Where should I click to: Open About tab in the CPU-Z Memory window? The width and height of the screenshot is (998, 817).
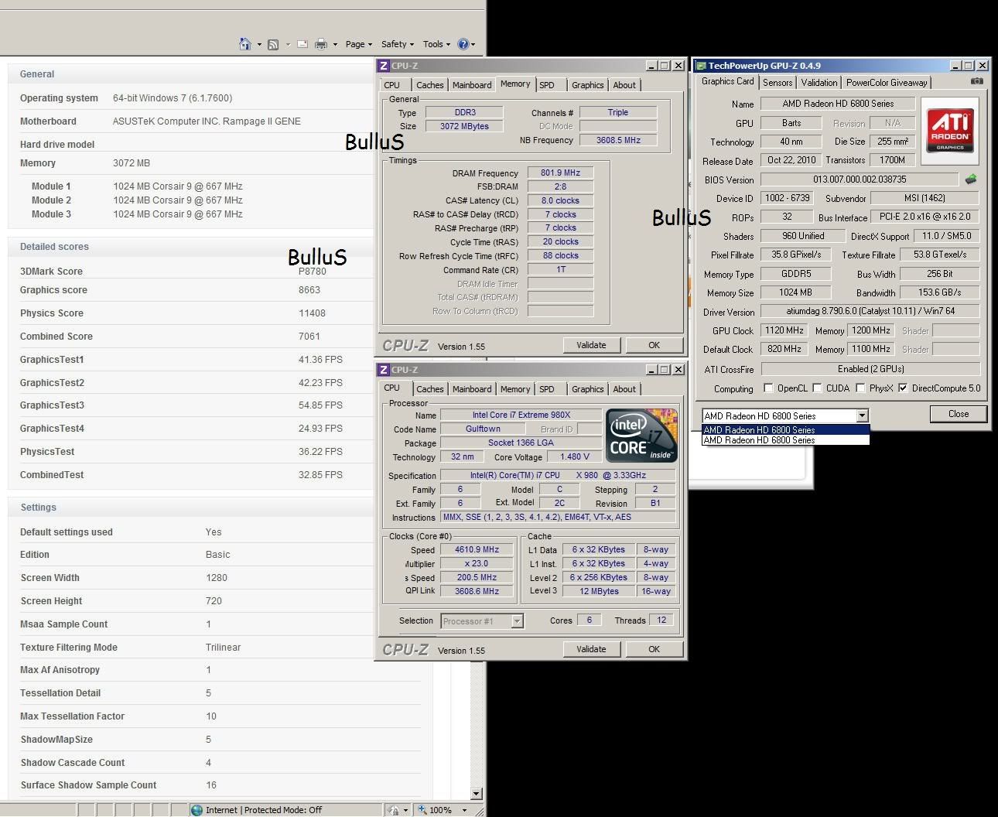tap(624, 85)
